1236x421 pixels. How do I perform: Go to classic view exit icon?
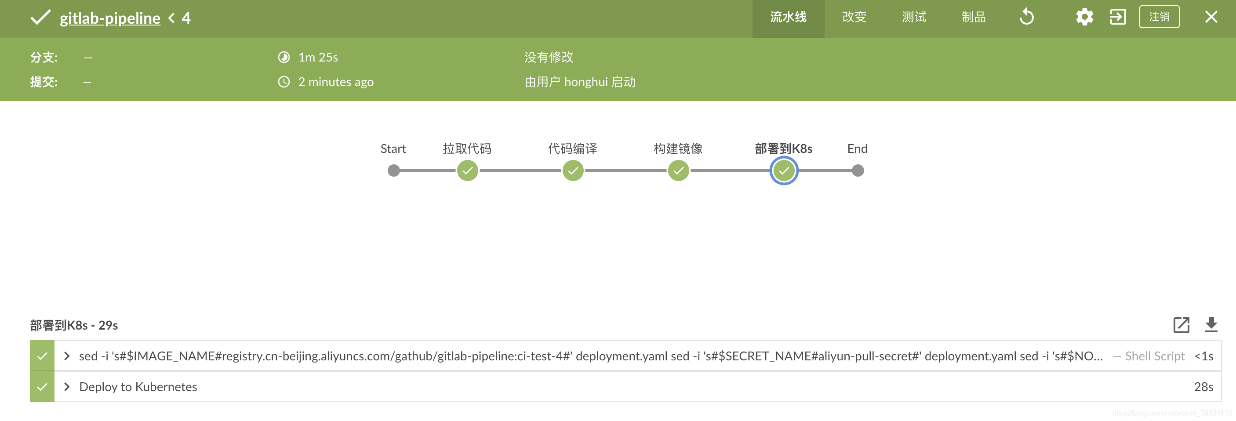[x=1117, y=17]
